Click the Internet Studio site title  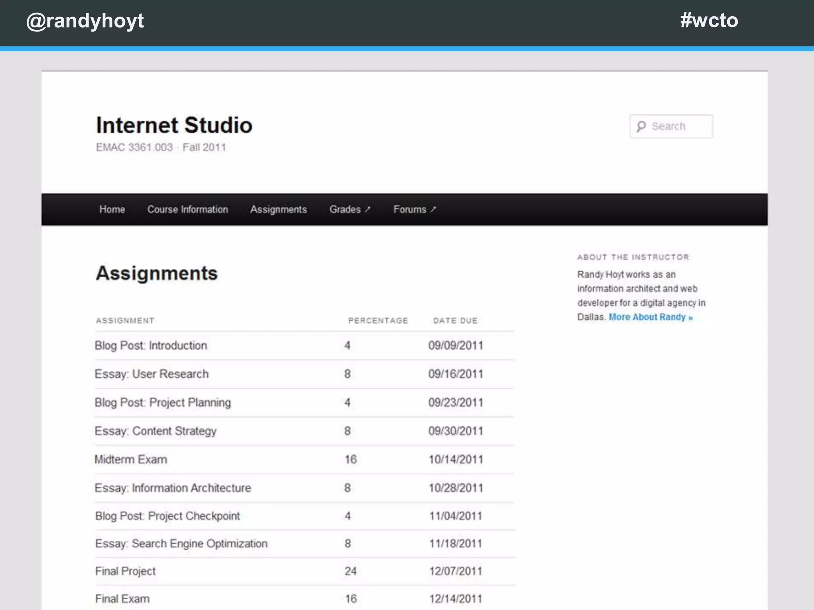(174, 125)
